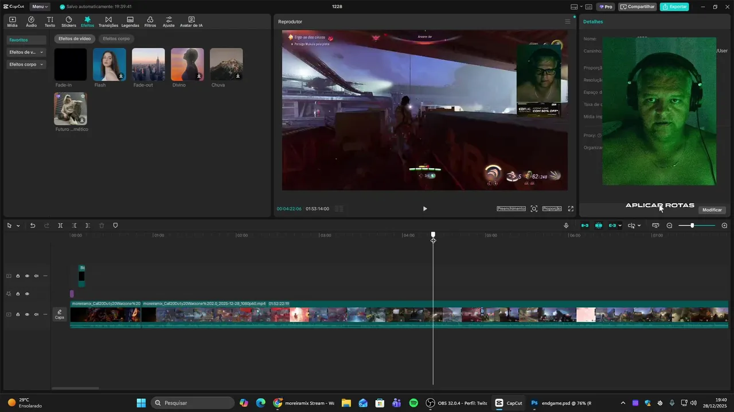The width and height of the screenshot is (734, 412).
Task: Click the Exportar button
Action: click(x=674, y=7)
